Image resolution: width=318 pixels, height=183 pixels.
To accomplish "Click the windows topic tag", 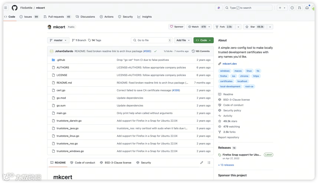I will (x=225, y=71).
